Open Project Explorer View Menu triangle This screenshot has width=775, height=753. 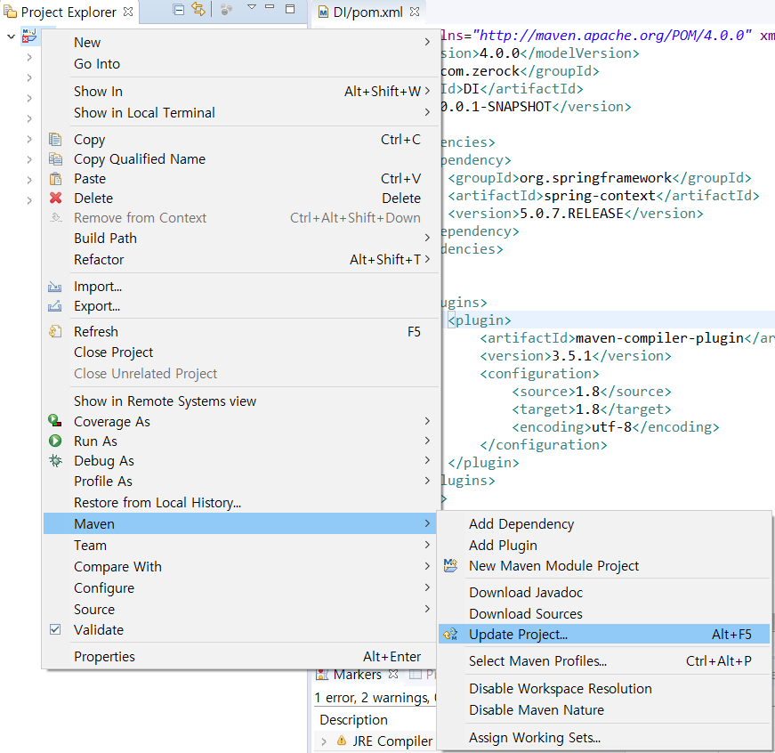pyautogui.click(x=252, y=7)
